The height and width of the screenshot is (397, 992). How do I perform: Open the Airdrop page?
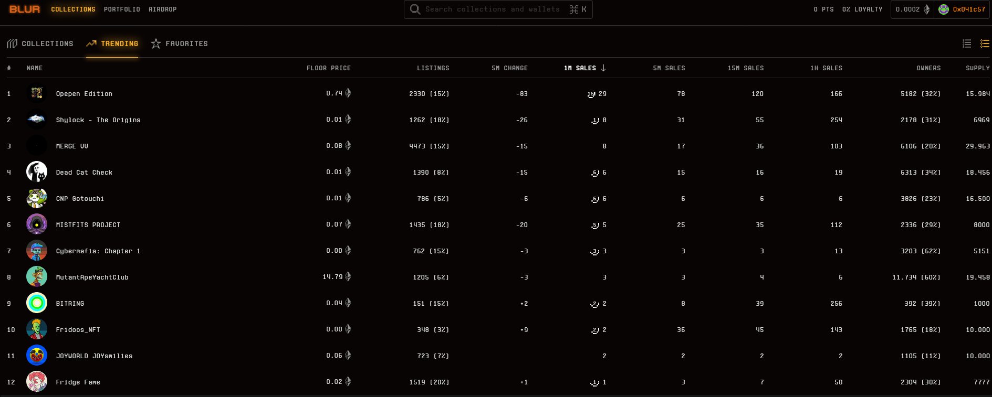pos(162,9)
